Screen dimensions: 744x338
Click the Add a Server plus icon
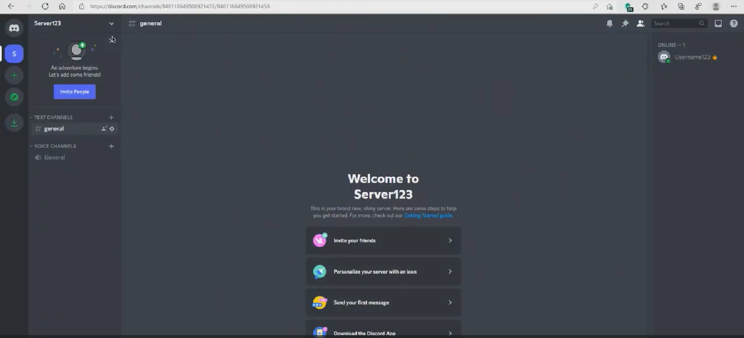[14, 75]
